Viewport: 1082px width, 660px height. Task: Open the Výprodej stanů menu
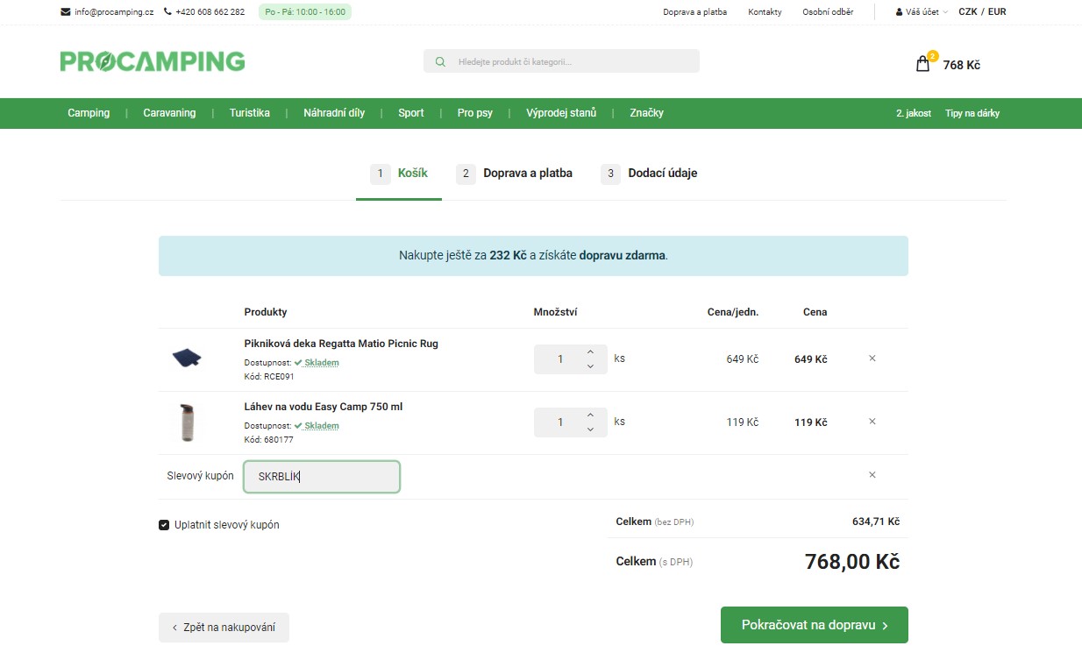[x=561, y=113]
